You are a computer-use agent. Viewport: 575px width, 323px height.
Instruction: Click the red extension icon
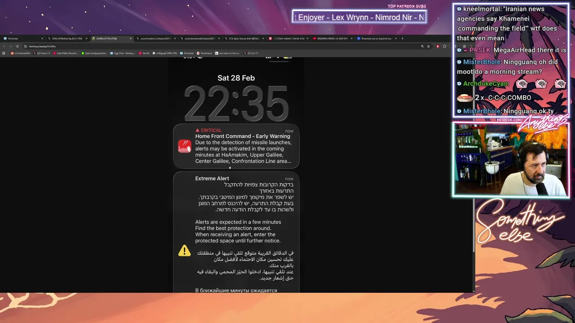(x=438, y=46)
